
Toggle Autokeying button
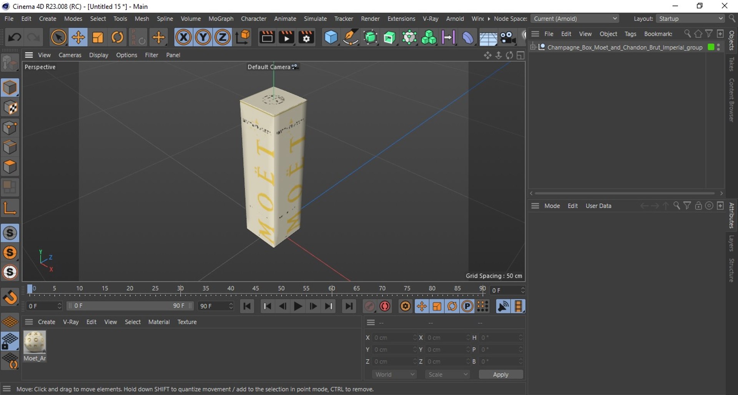coord(385,306)
